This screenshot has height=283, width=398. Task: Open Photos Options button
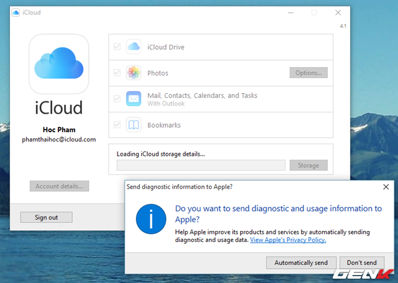click(x=308, y=73)
